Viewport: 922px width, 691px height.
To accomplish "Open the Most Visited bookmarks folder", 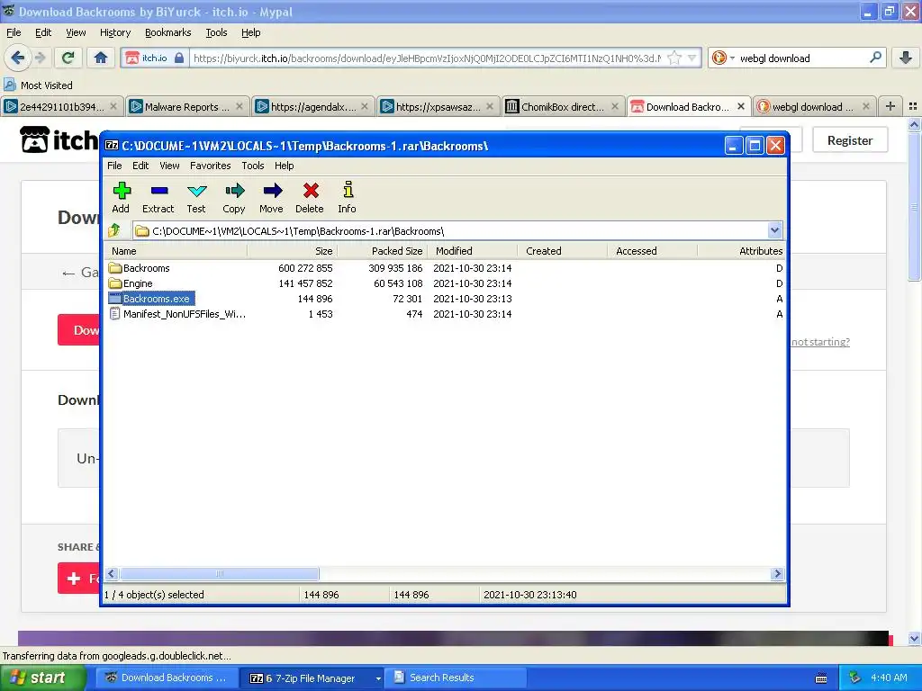I will click(x=38, y=85).
